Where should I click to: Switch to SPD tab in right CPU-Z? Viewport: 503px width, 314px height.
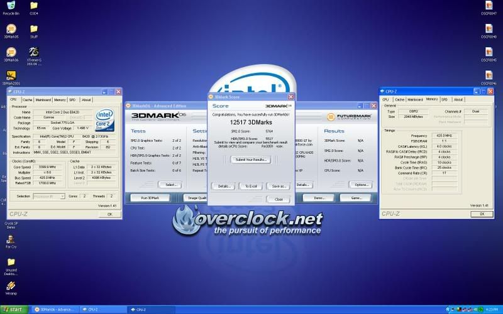click(444, 99)
